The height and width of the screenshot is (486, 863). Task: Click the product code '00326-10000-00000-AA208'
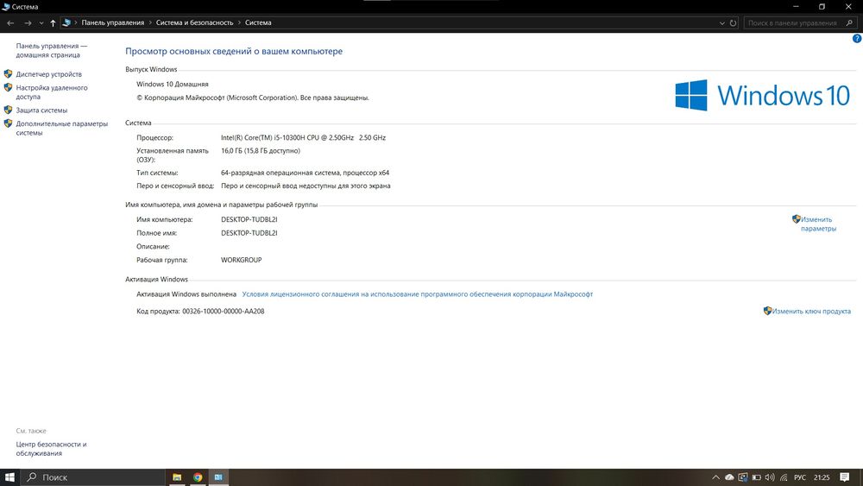click(223, 312)
